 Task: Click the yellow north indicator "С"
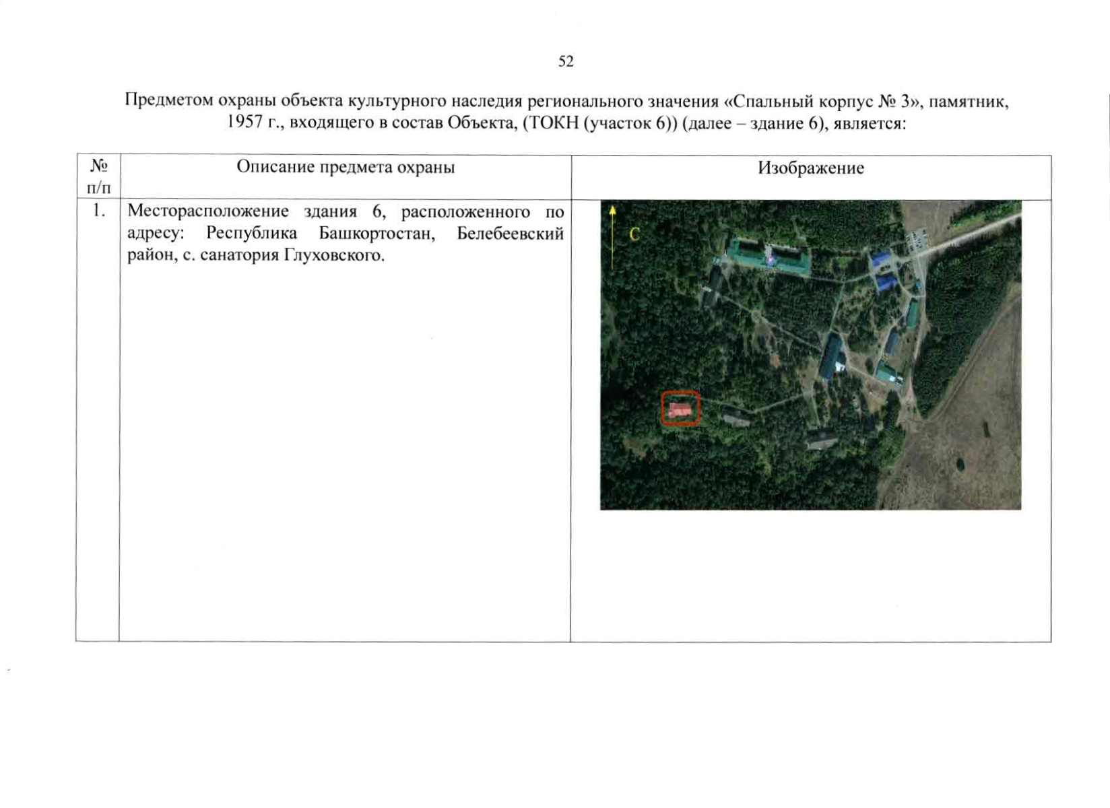point(634,234)
